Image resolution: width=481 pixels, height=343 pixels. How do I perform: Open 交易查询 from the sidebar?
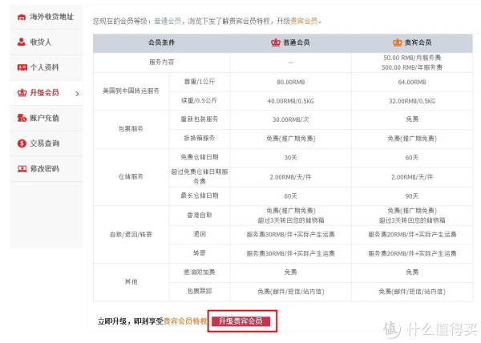click(46, 143)
